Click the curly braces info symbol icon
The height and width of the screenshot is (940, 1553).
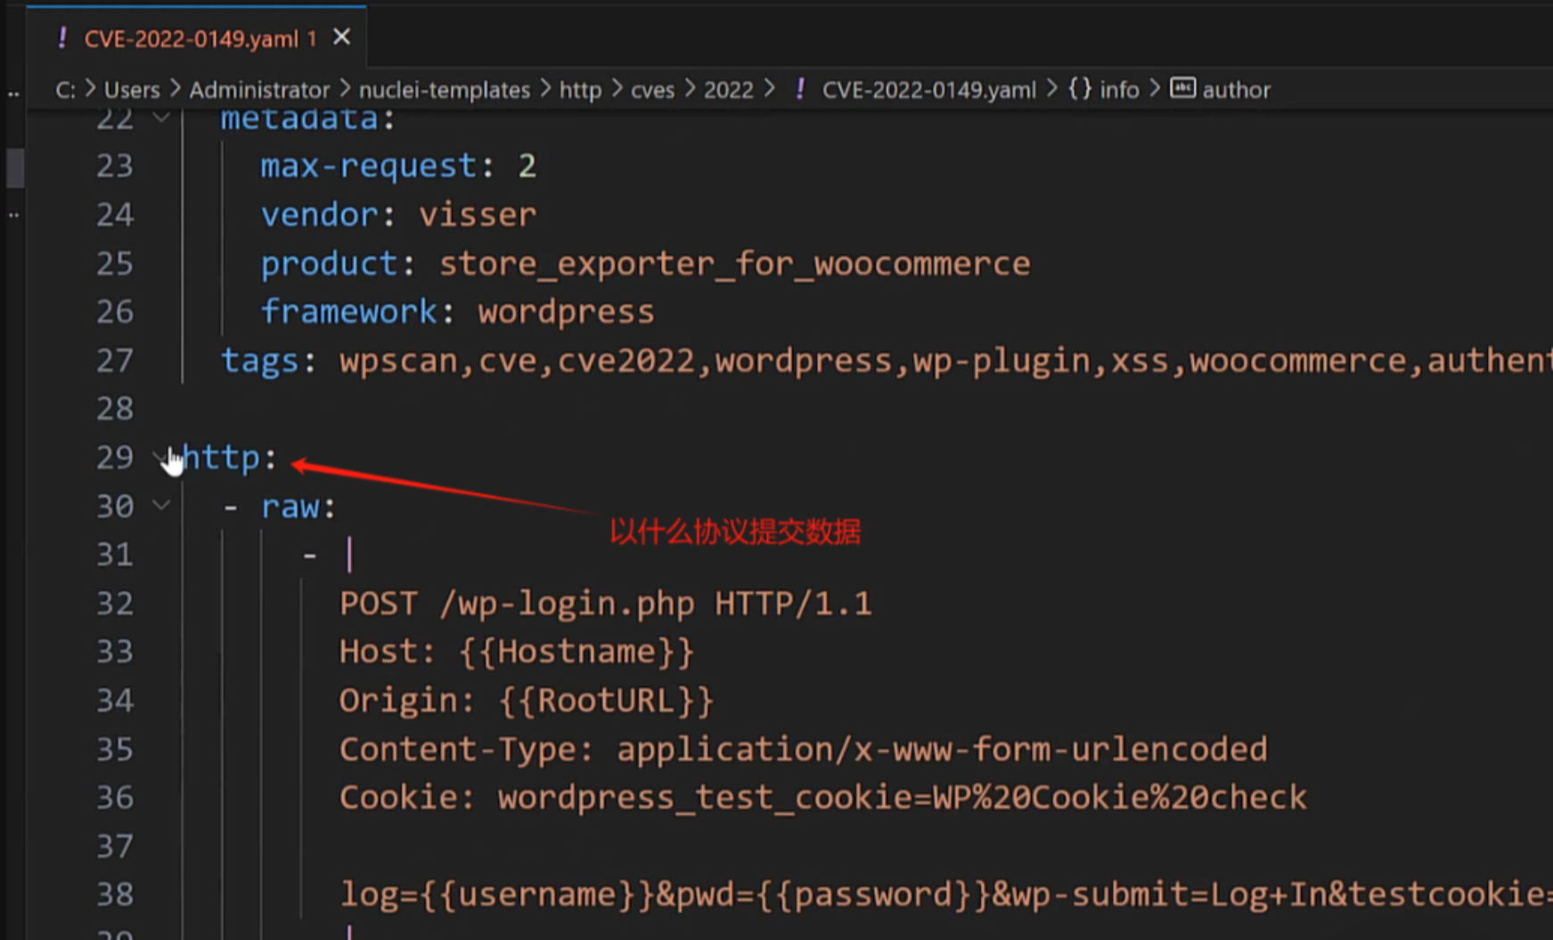pyautogui.click(x=1080, y=89)
